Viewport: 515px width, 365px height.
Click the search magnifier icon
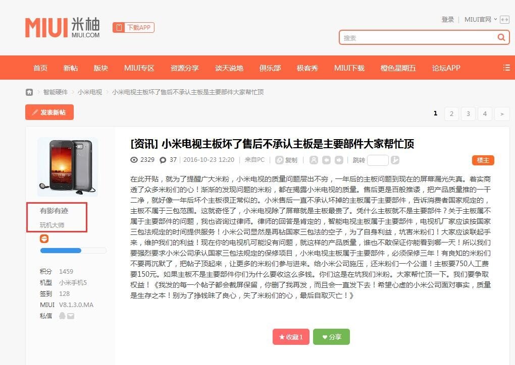[x=501, y=37]
